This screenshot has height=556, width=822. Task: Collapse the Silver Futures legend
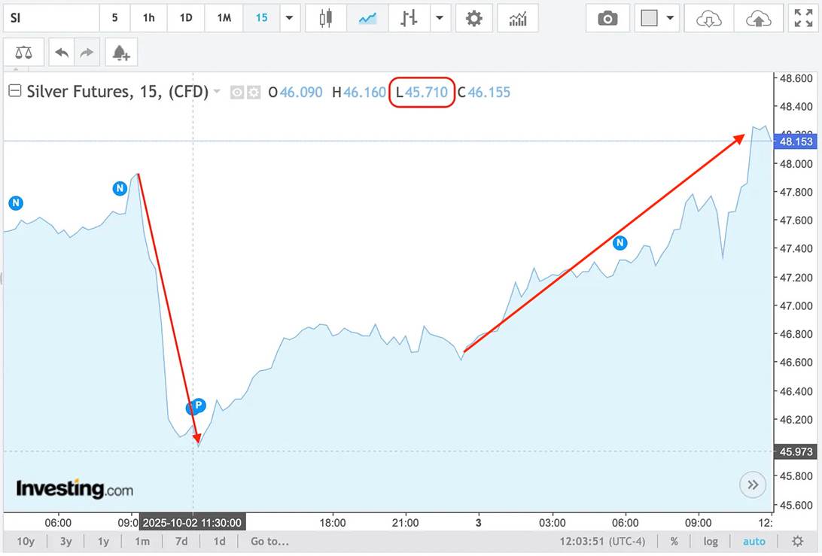click(14, 92)
